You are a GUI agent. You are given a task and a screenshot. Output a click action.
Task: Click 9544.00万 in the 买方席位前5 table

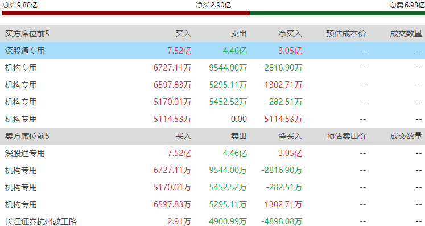[x=228, y=68]
